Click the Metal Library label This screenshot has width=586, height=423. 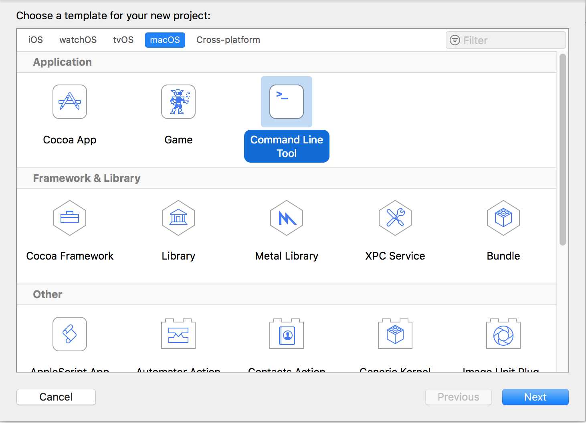click(287, 256)
